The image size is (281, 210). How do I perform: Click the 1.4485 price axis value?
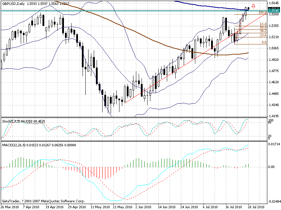click(274, 94)
